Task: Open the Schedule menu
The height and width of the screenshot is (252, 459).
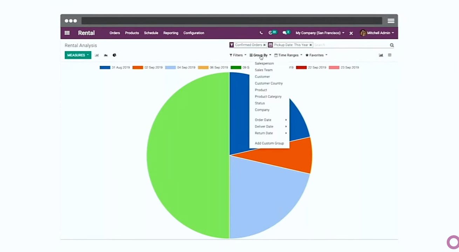Action: point(151,33)
